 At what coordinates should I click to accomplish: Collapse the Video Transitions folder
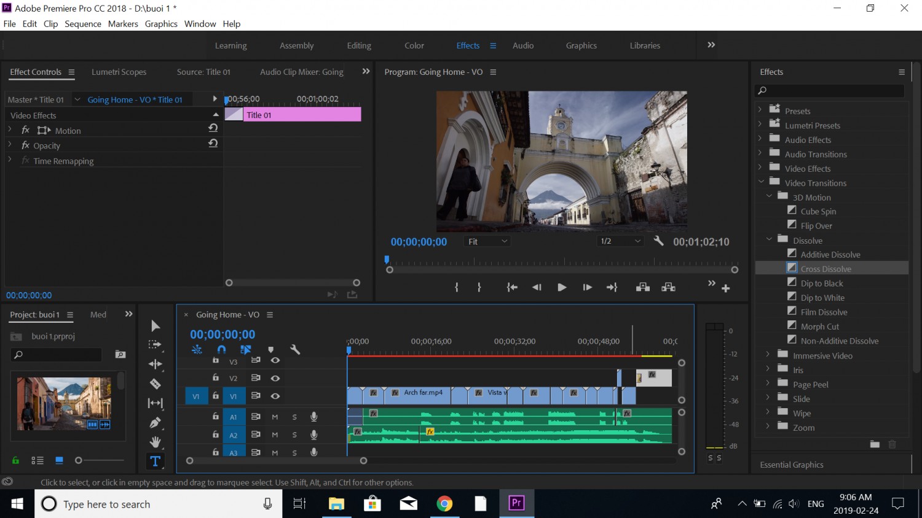pos(761,182)
